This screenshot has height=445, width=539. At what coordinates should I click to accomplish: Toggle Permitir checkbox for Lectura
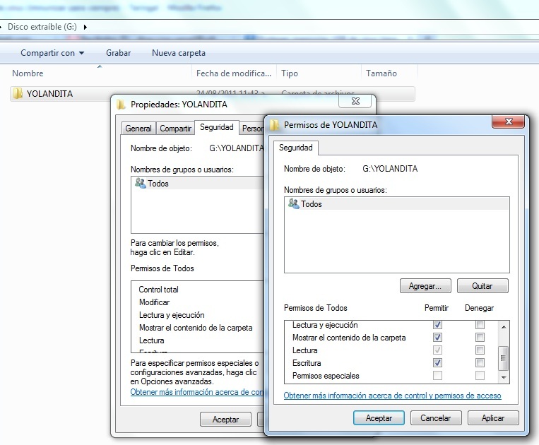coord(437,350)
